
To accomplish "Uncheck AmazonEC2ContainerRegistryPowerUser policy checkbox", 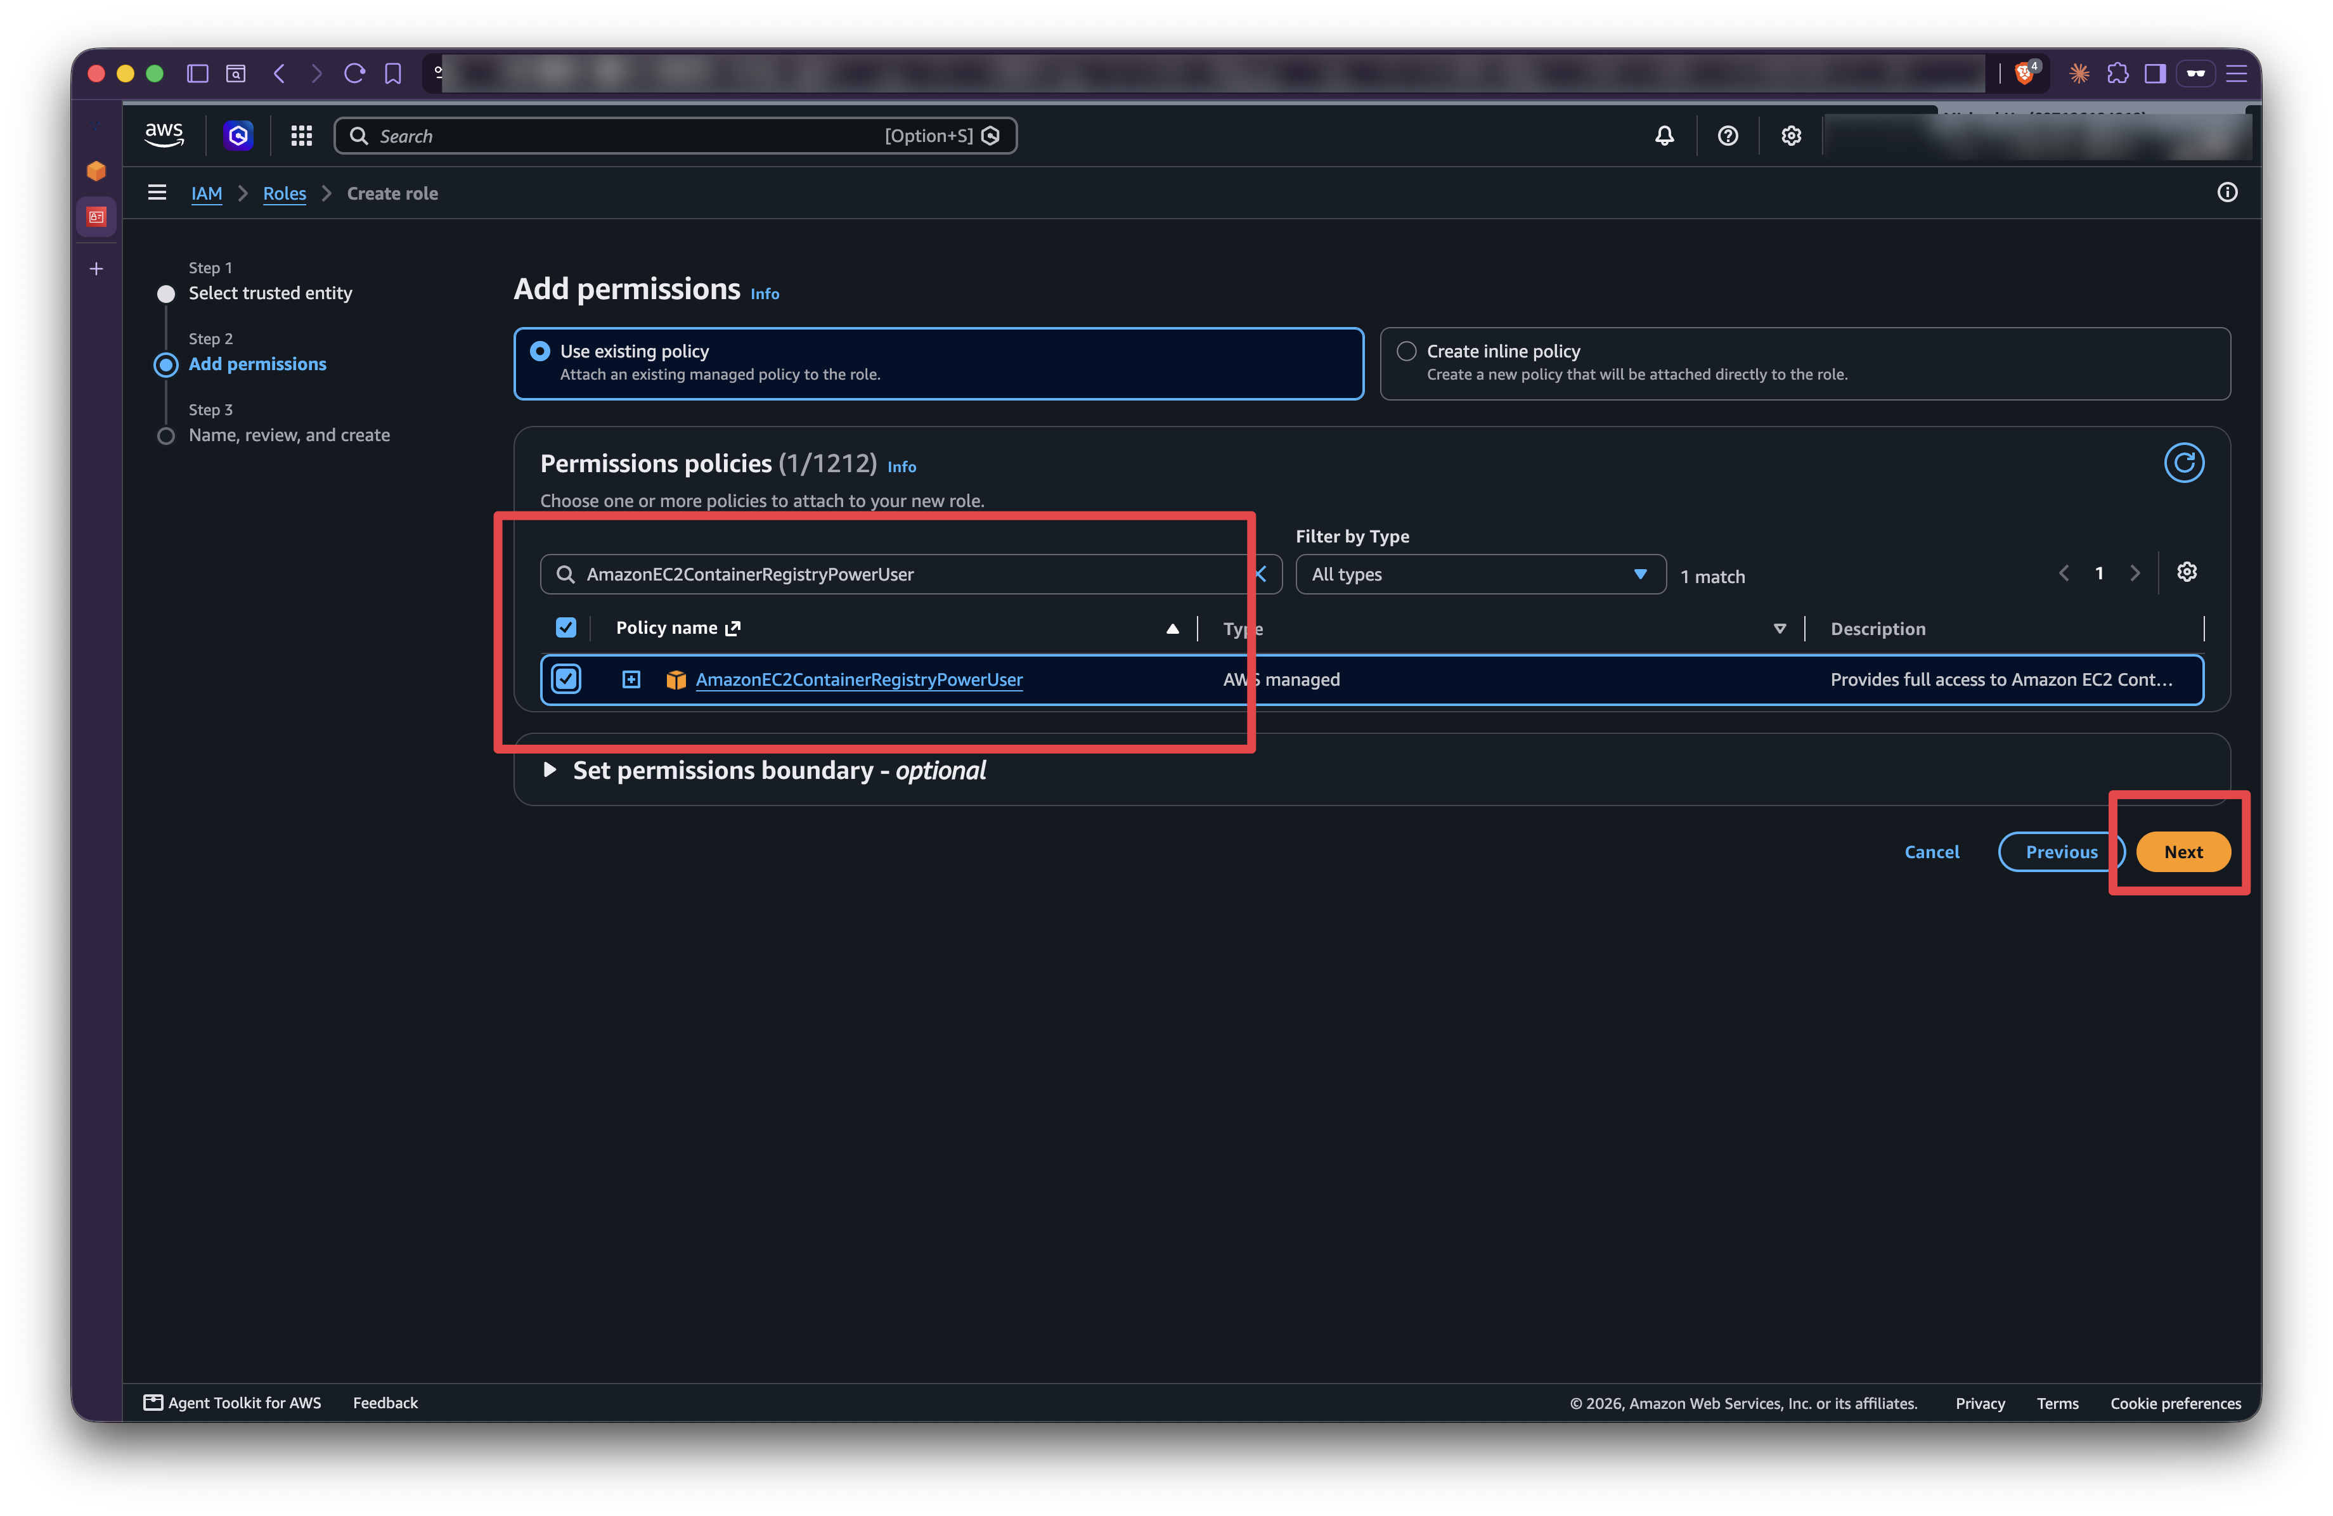I will point(565,679).
